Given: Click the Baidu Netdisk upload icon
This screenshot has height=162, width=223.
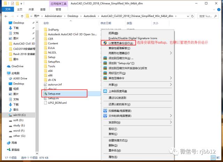Looking at the screenshot, I should pyautogui.click(x=105, y=91).
